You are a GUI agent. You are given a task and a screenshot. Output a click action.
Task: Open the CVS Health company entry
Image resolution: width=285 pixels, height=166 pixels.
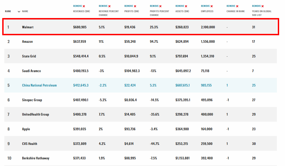(x=30, y=144)
